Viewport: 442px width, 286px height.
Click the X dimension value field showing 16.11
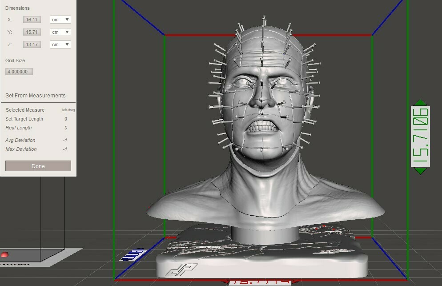click(31, 19)
